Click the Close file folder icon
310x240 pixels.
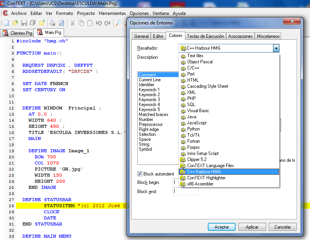42,23
